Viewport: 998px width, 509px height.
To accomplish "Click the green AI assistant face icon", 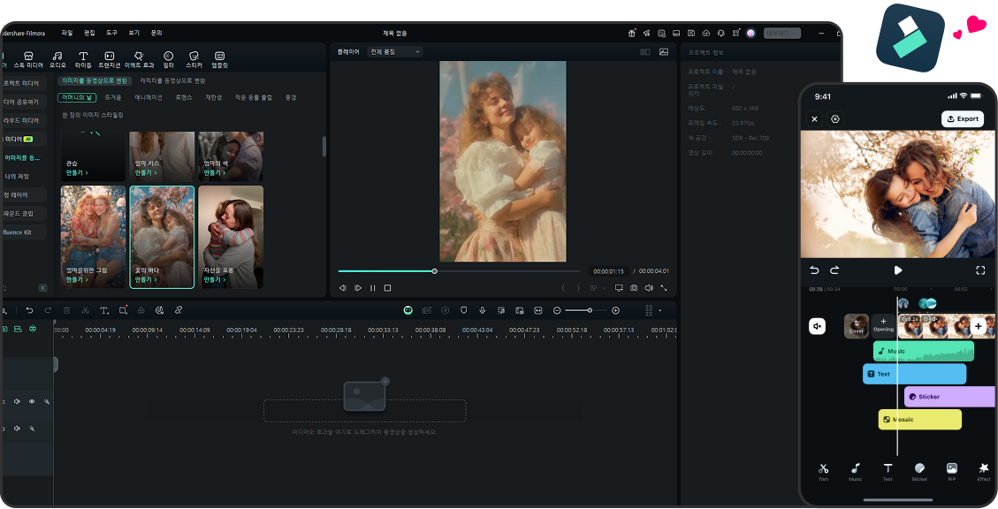I will pos(408,310).
